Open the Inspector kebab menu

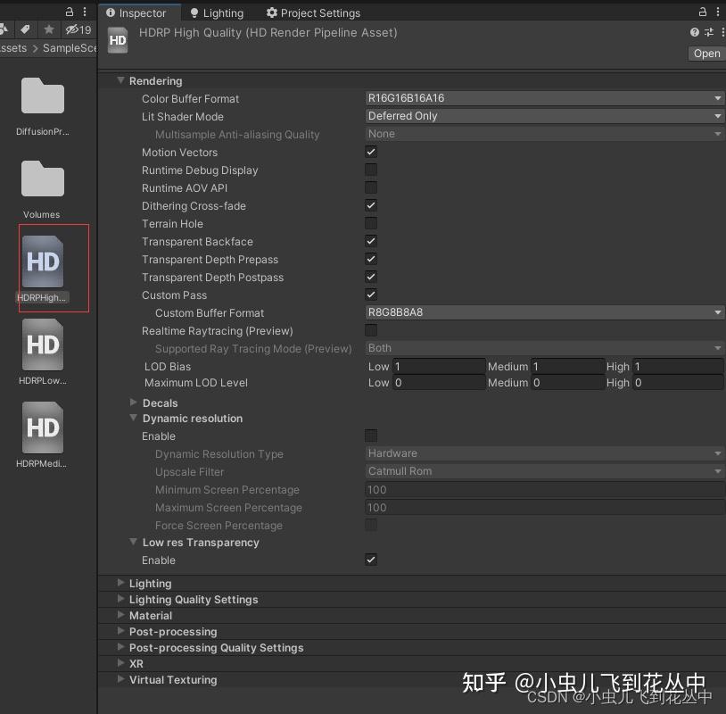719,12
